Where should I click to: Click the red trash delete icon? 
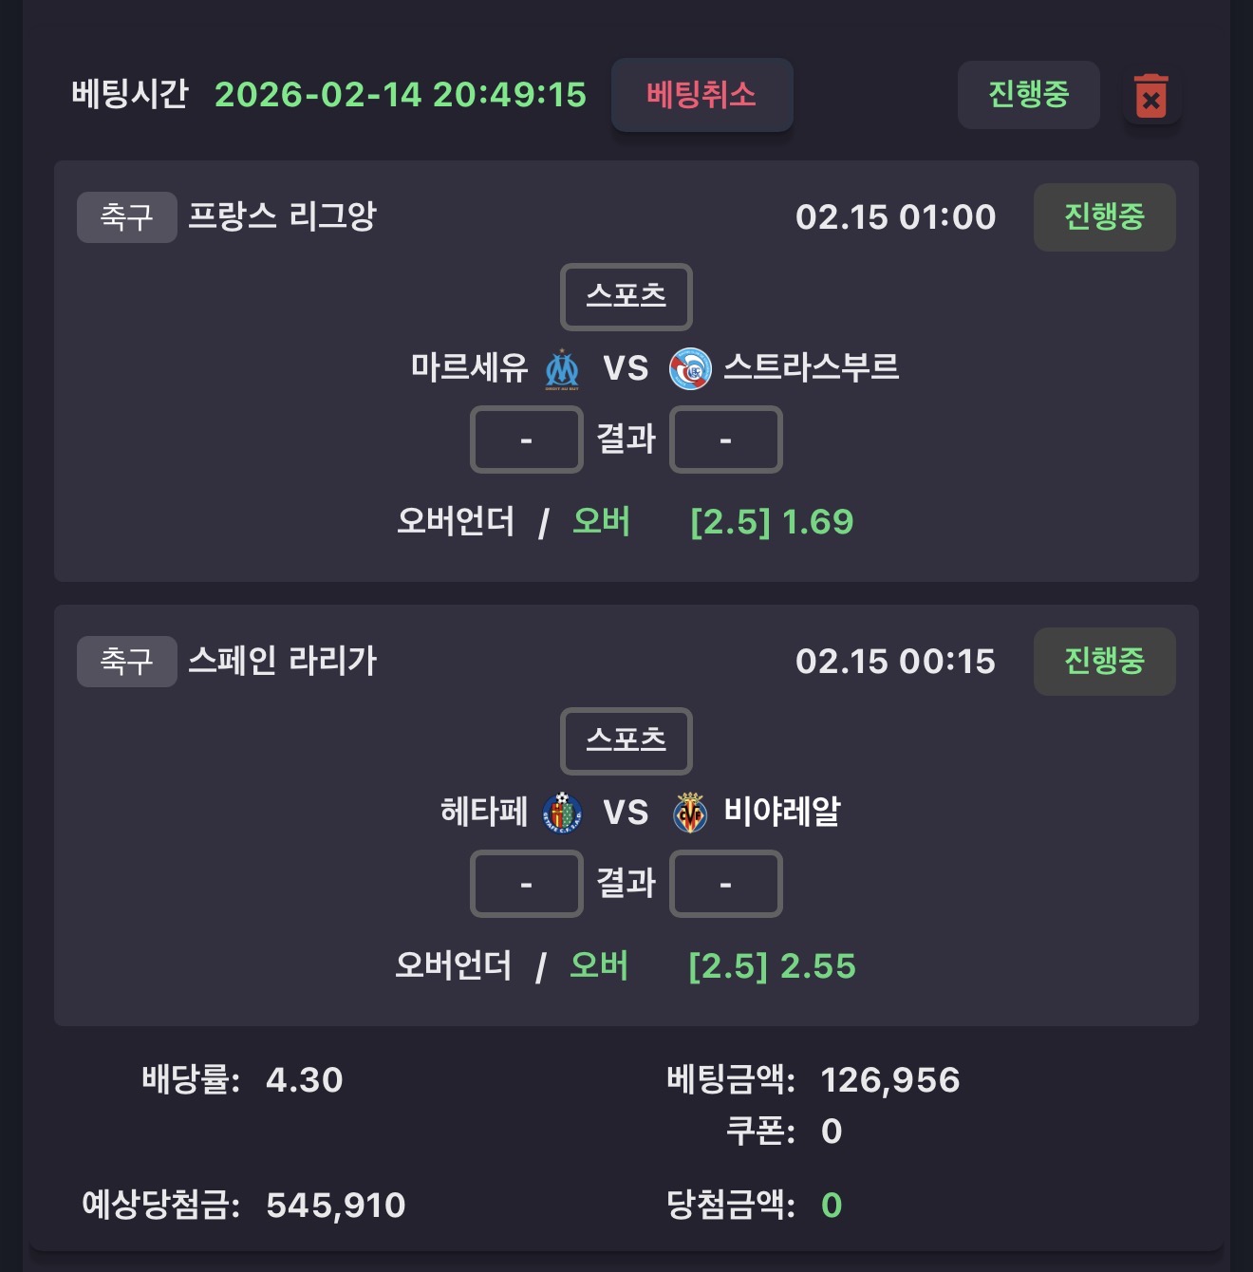(1150, 96)
